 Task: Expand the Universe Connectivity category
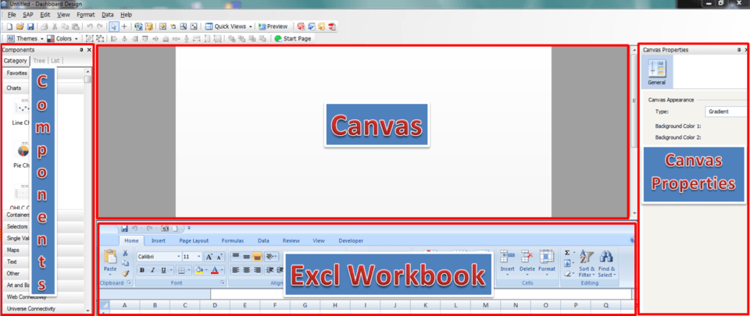point(31,309)
